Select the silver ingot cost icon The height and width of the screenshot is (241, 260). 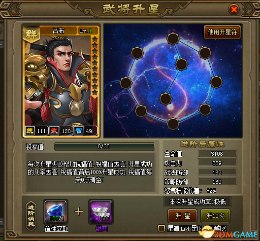point(101,211)
